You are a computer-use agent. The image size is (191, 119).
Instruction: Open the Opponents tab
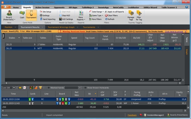tap(59, 7)
